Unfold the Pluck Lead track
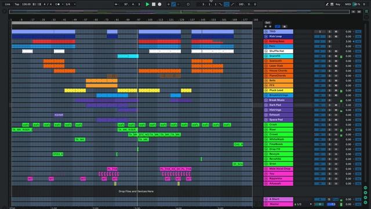The height and width of the screenshot is (209, 371). pos(266,91)
